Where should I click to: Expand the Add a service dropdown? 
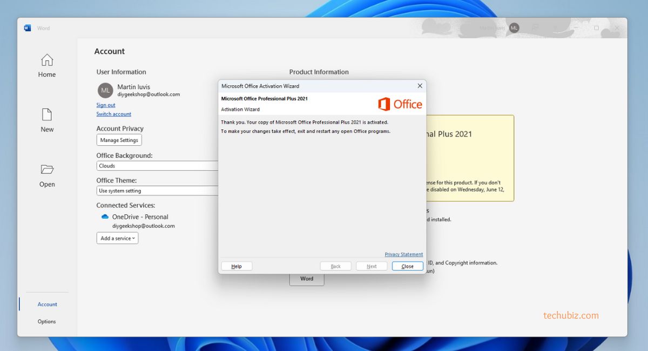click(117, 238)
